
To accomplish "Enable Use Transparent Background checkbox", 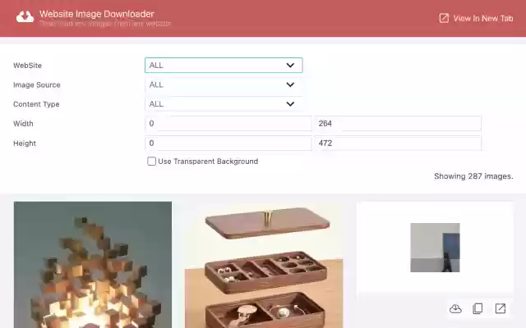I will pos(151,162).
